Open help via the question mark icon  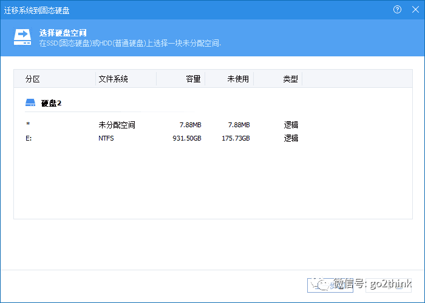(x=397, y=10)
